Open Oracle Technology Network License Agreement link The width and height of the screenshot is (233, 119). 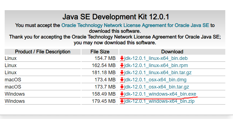(x=135, y=25)
